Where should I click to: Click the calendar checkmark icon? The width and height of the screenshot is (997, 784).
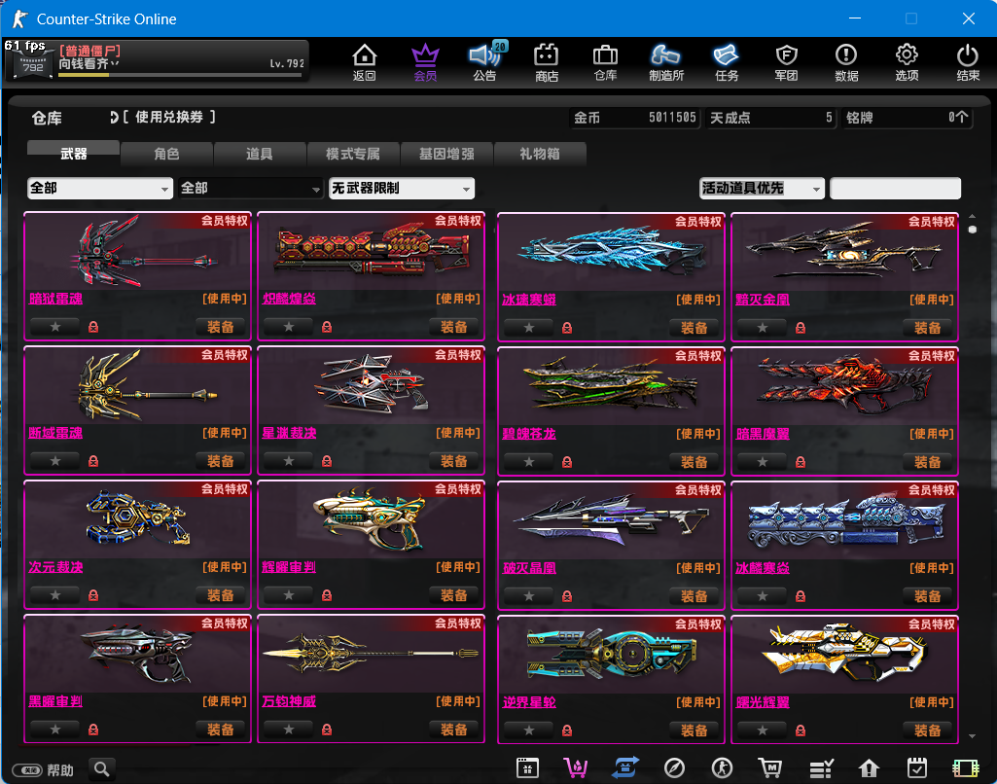tap(917, 768)
